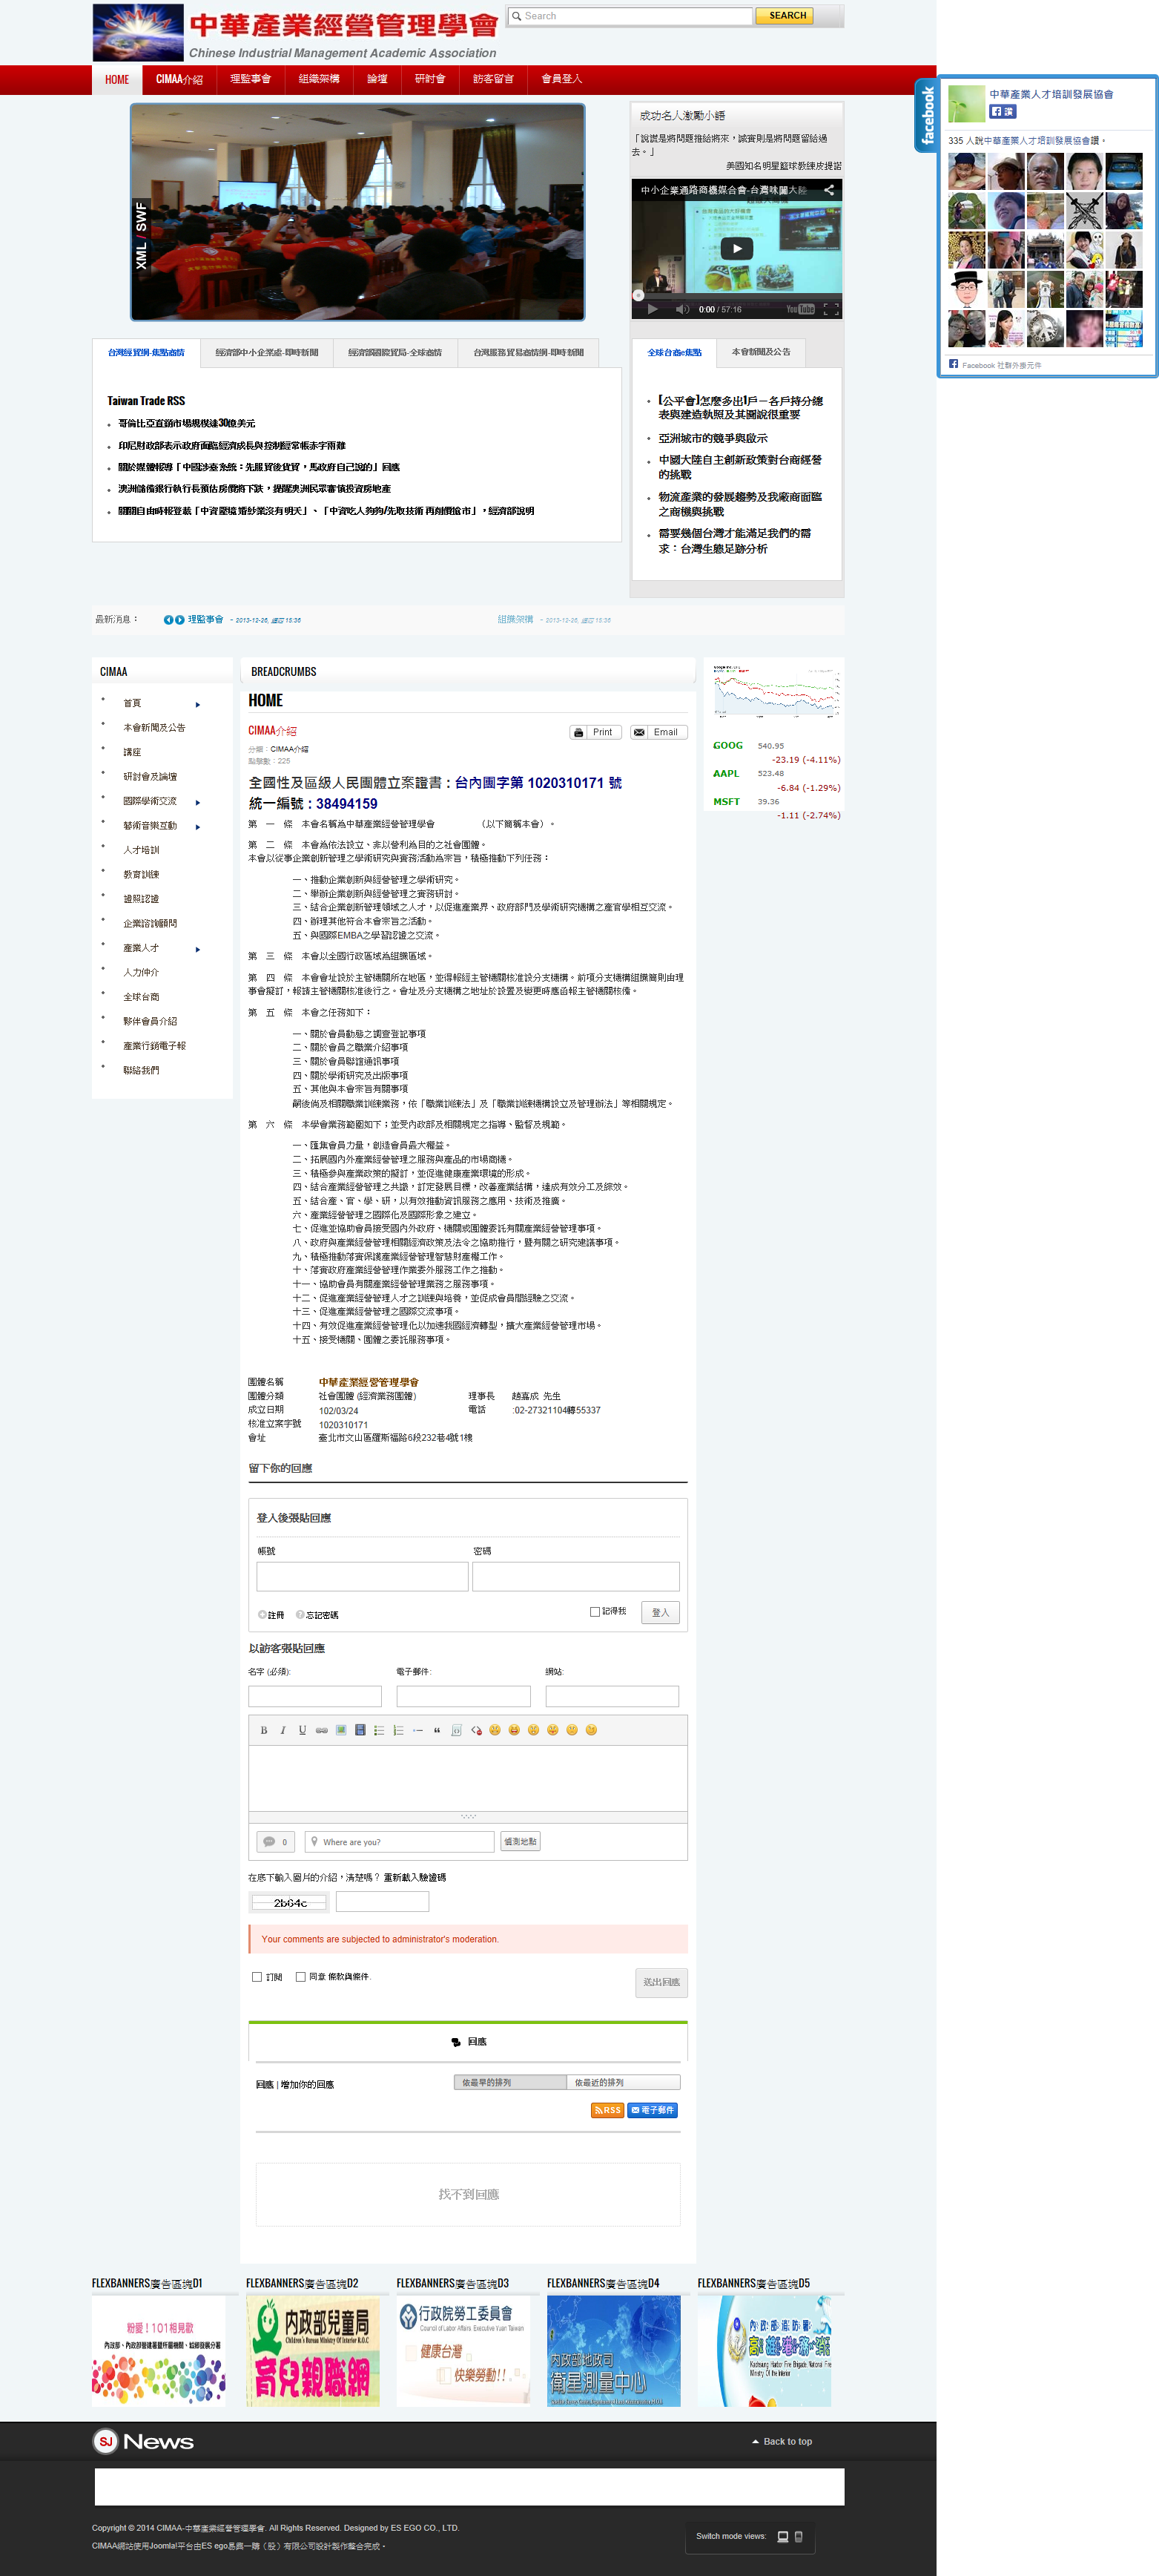Switch to the 本會新聞及公告 tab
Screen dimensions: 1159x2576
[760, 352]
